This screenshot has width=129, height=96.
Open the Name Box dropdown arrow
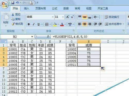pyautogui.click(x=32, y=37)
